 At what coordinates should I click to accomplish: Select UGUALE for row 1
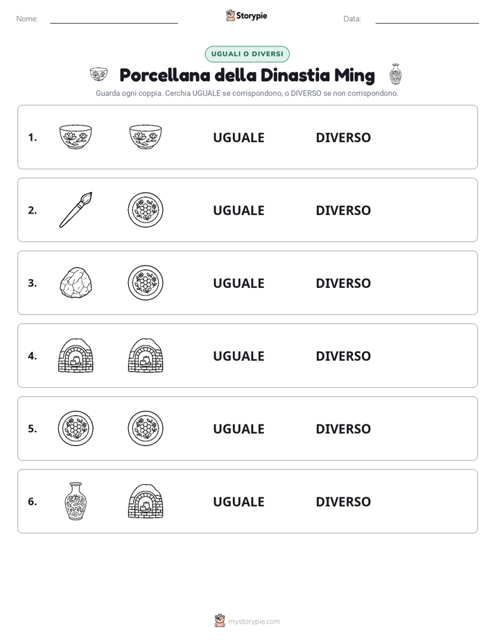coord(238,138)
